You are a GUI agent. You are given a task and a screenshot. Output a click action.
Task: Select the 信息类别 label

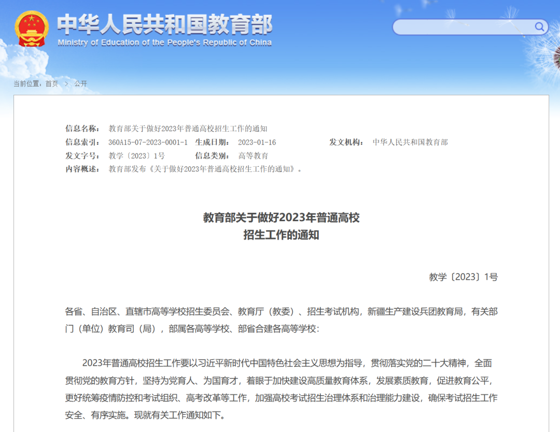tap(212, 156)
